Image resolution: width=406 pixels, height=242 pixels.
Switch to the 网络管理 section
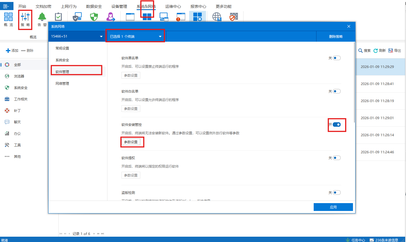pyautogui.click(x=62, y=83)
